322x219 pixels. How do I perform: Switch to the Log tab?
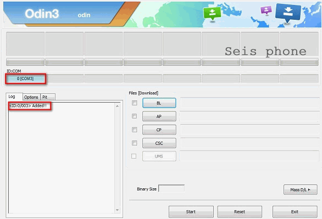[x=14, y=97]
